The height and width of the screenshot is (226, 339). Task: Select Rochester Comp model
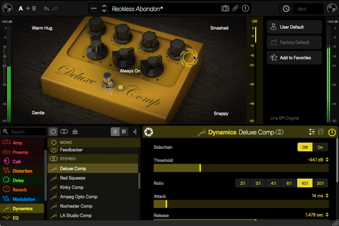click(93, 206)
